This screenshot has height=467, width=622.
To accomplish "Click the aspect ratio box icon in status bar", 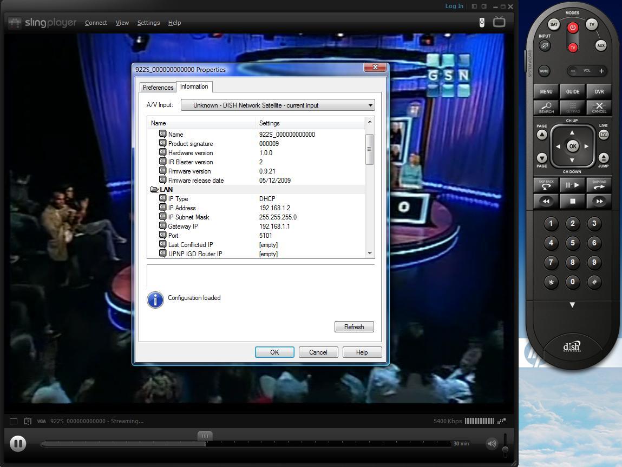I will coord(14,421).
